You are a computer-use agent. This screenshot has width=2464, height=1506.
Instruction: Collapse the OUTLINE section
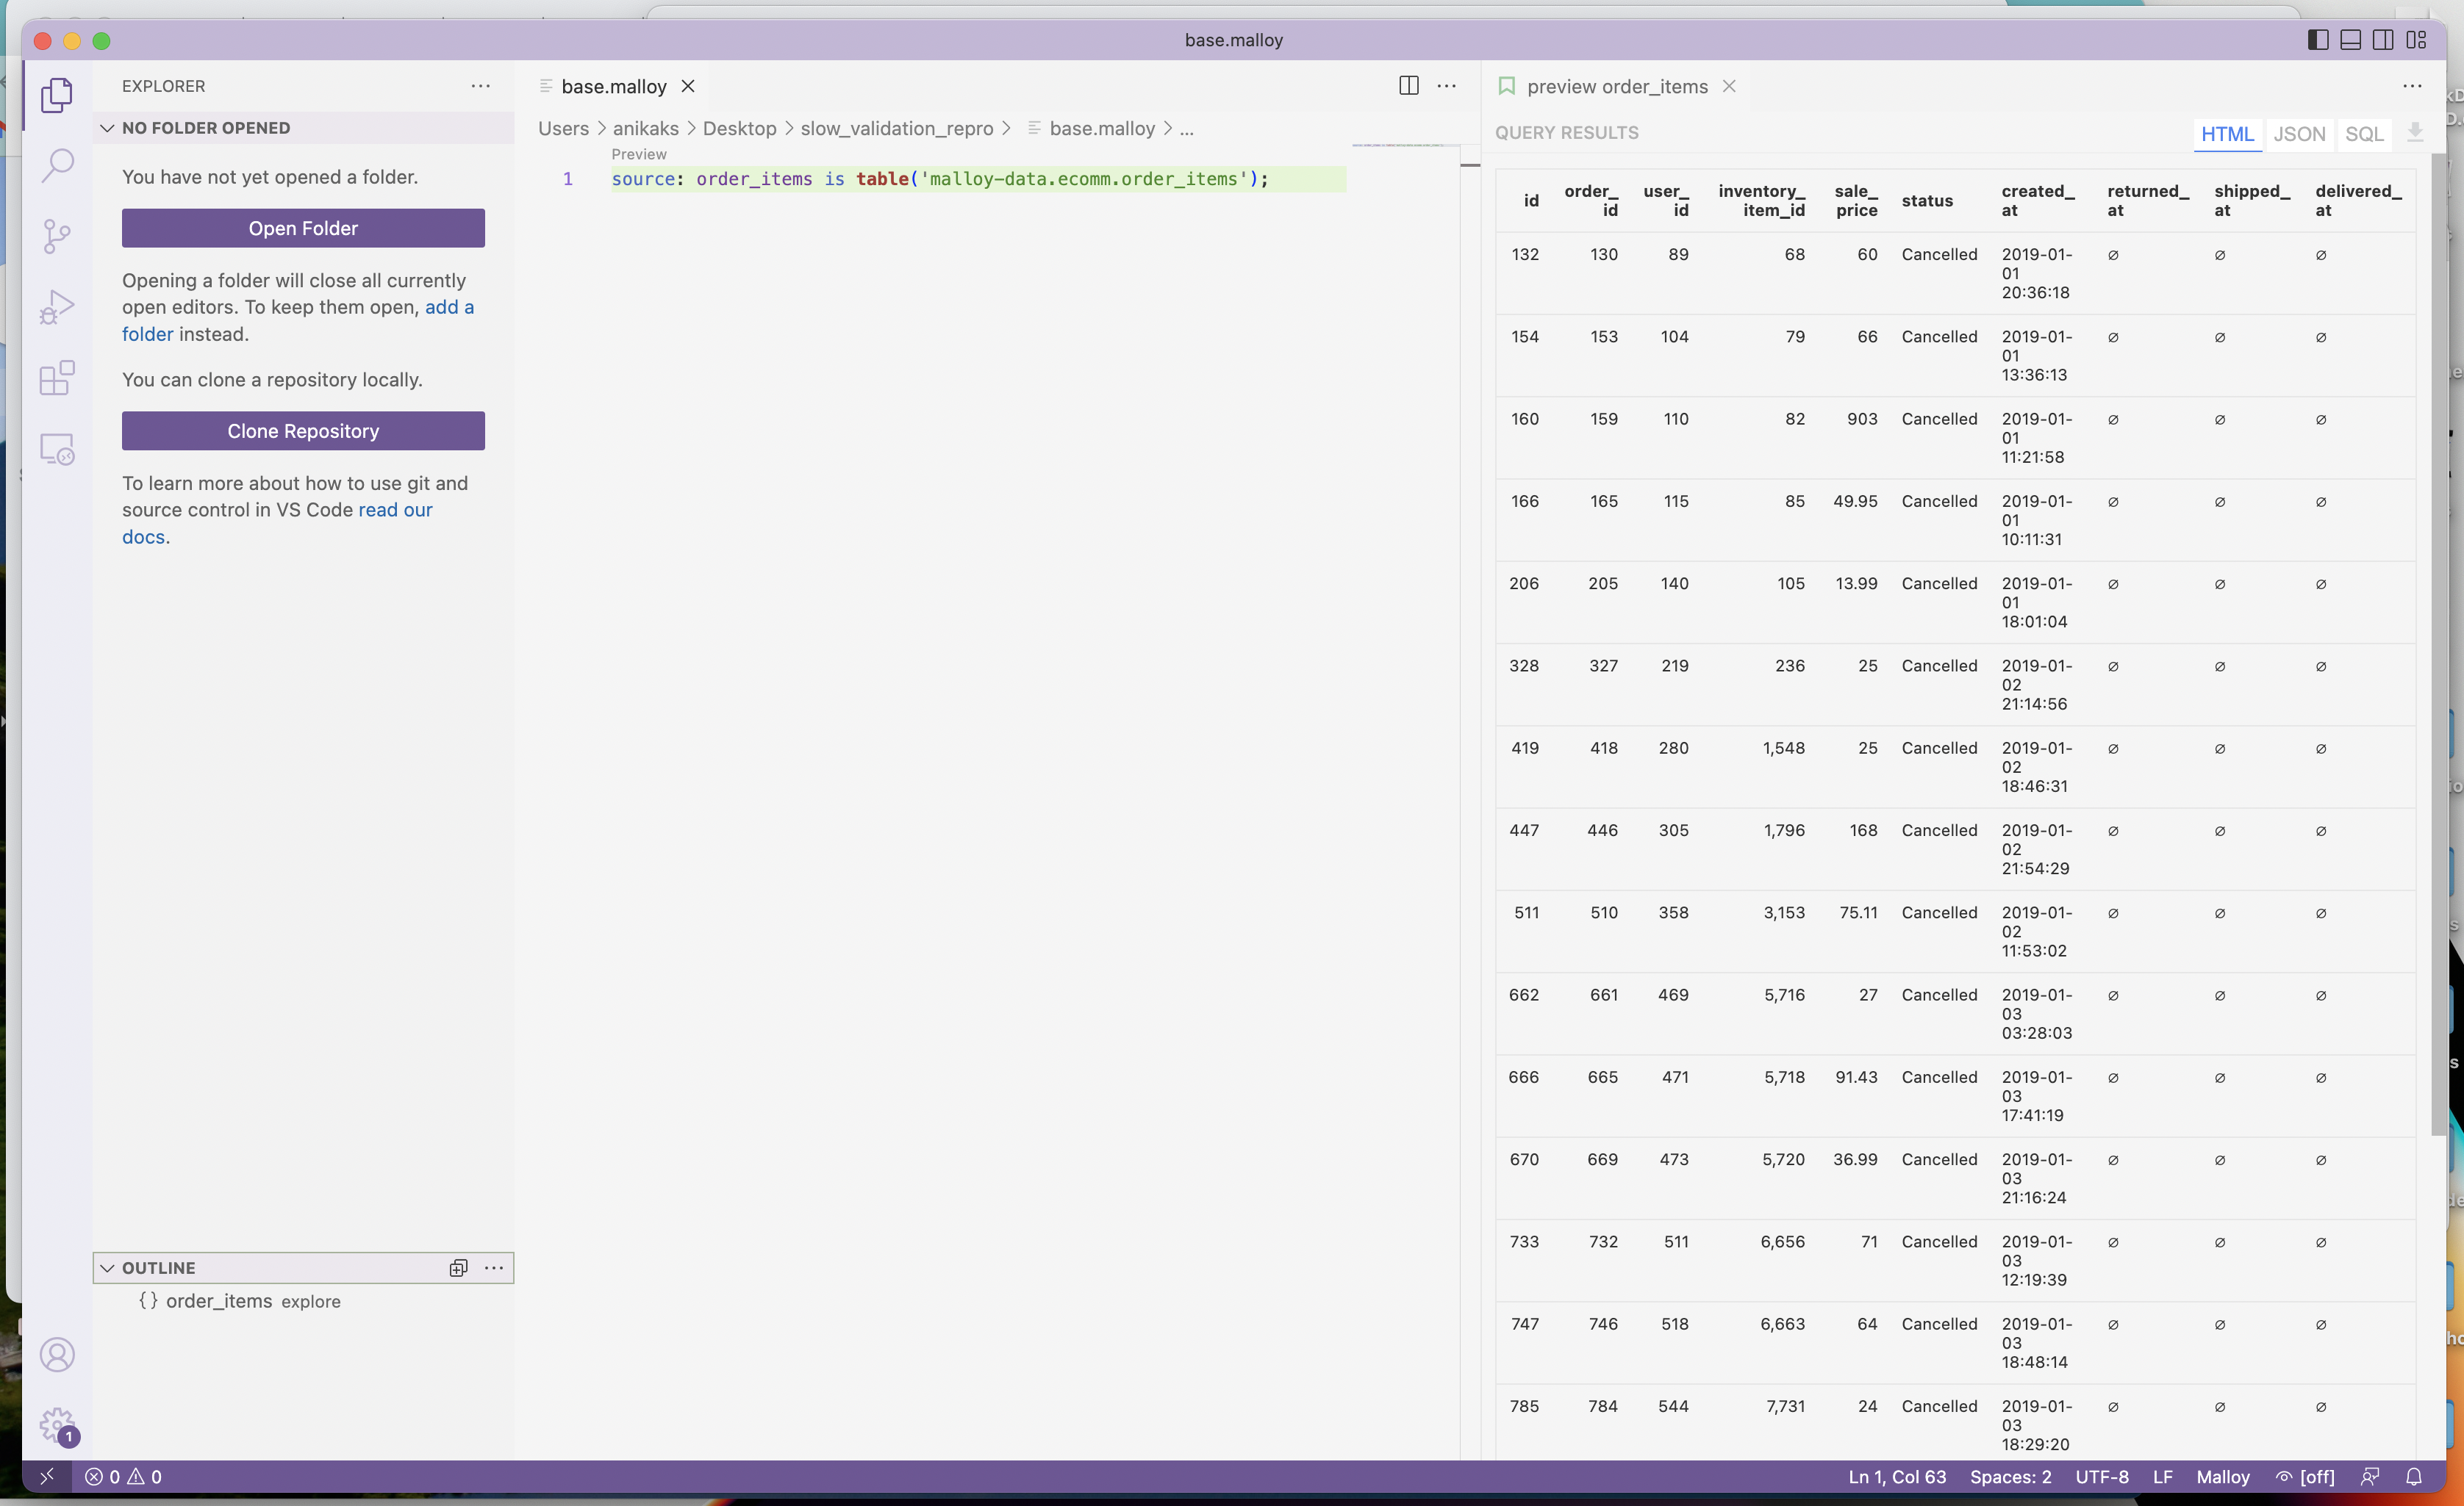(x=107, y=1267)
